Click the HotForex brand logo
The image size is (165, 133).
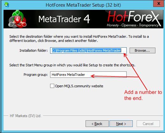[134, 19]
